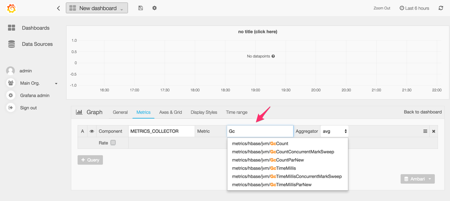
Task: Open dashboard settings gear icon
Action: tap(155, 8)
